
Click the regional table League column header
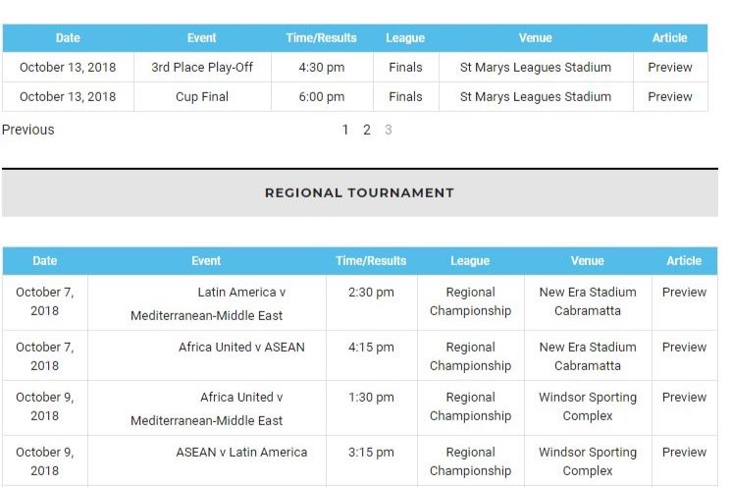[470, 261]
